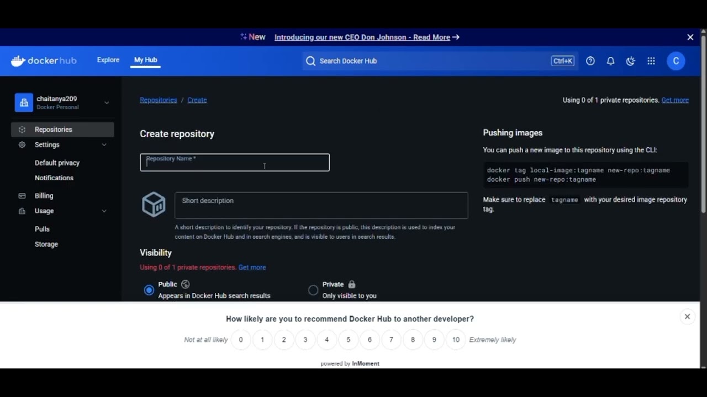
Task: Open the apps grid icon
Action: (651, 61)
